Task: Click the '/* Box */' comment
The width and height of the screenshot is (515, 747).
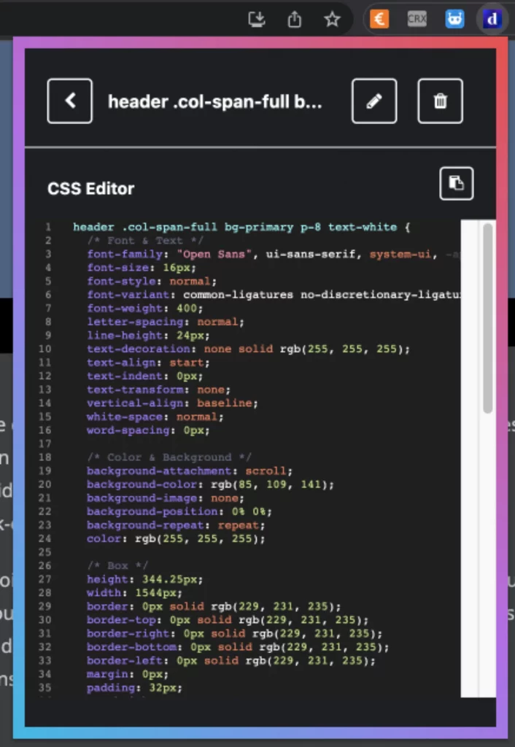Action: tap(117, 566)
